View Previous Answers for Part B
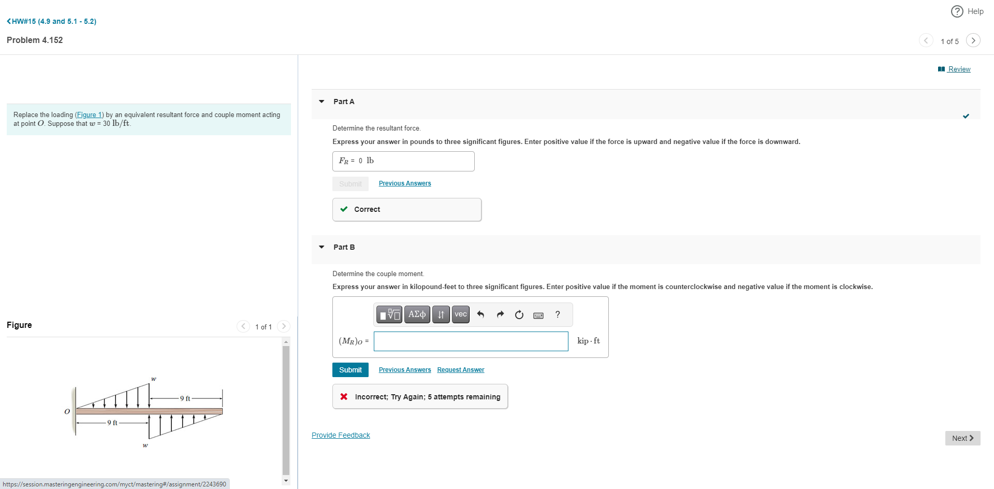Image resolution: width=994 pixels, height=489 pixels. [x=405, y=370]
